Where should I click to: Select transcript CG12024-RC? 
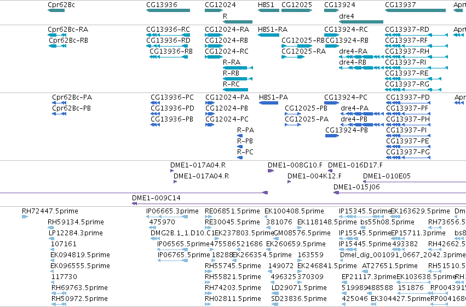[214, 57]
